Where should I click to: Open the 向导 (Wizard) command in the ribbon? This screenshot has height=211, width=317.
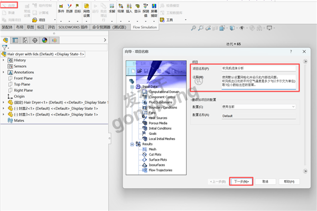(x=9, y=5)
